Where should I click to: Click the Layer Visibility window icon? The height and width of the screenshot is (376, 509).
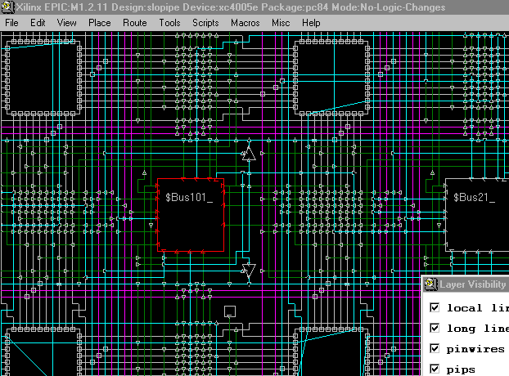[x=430, y=284]
